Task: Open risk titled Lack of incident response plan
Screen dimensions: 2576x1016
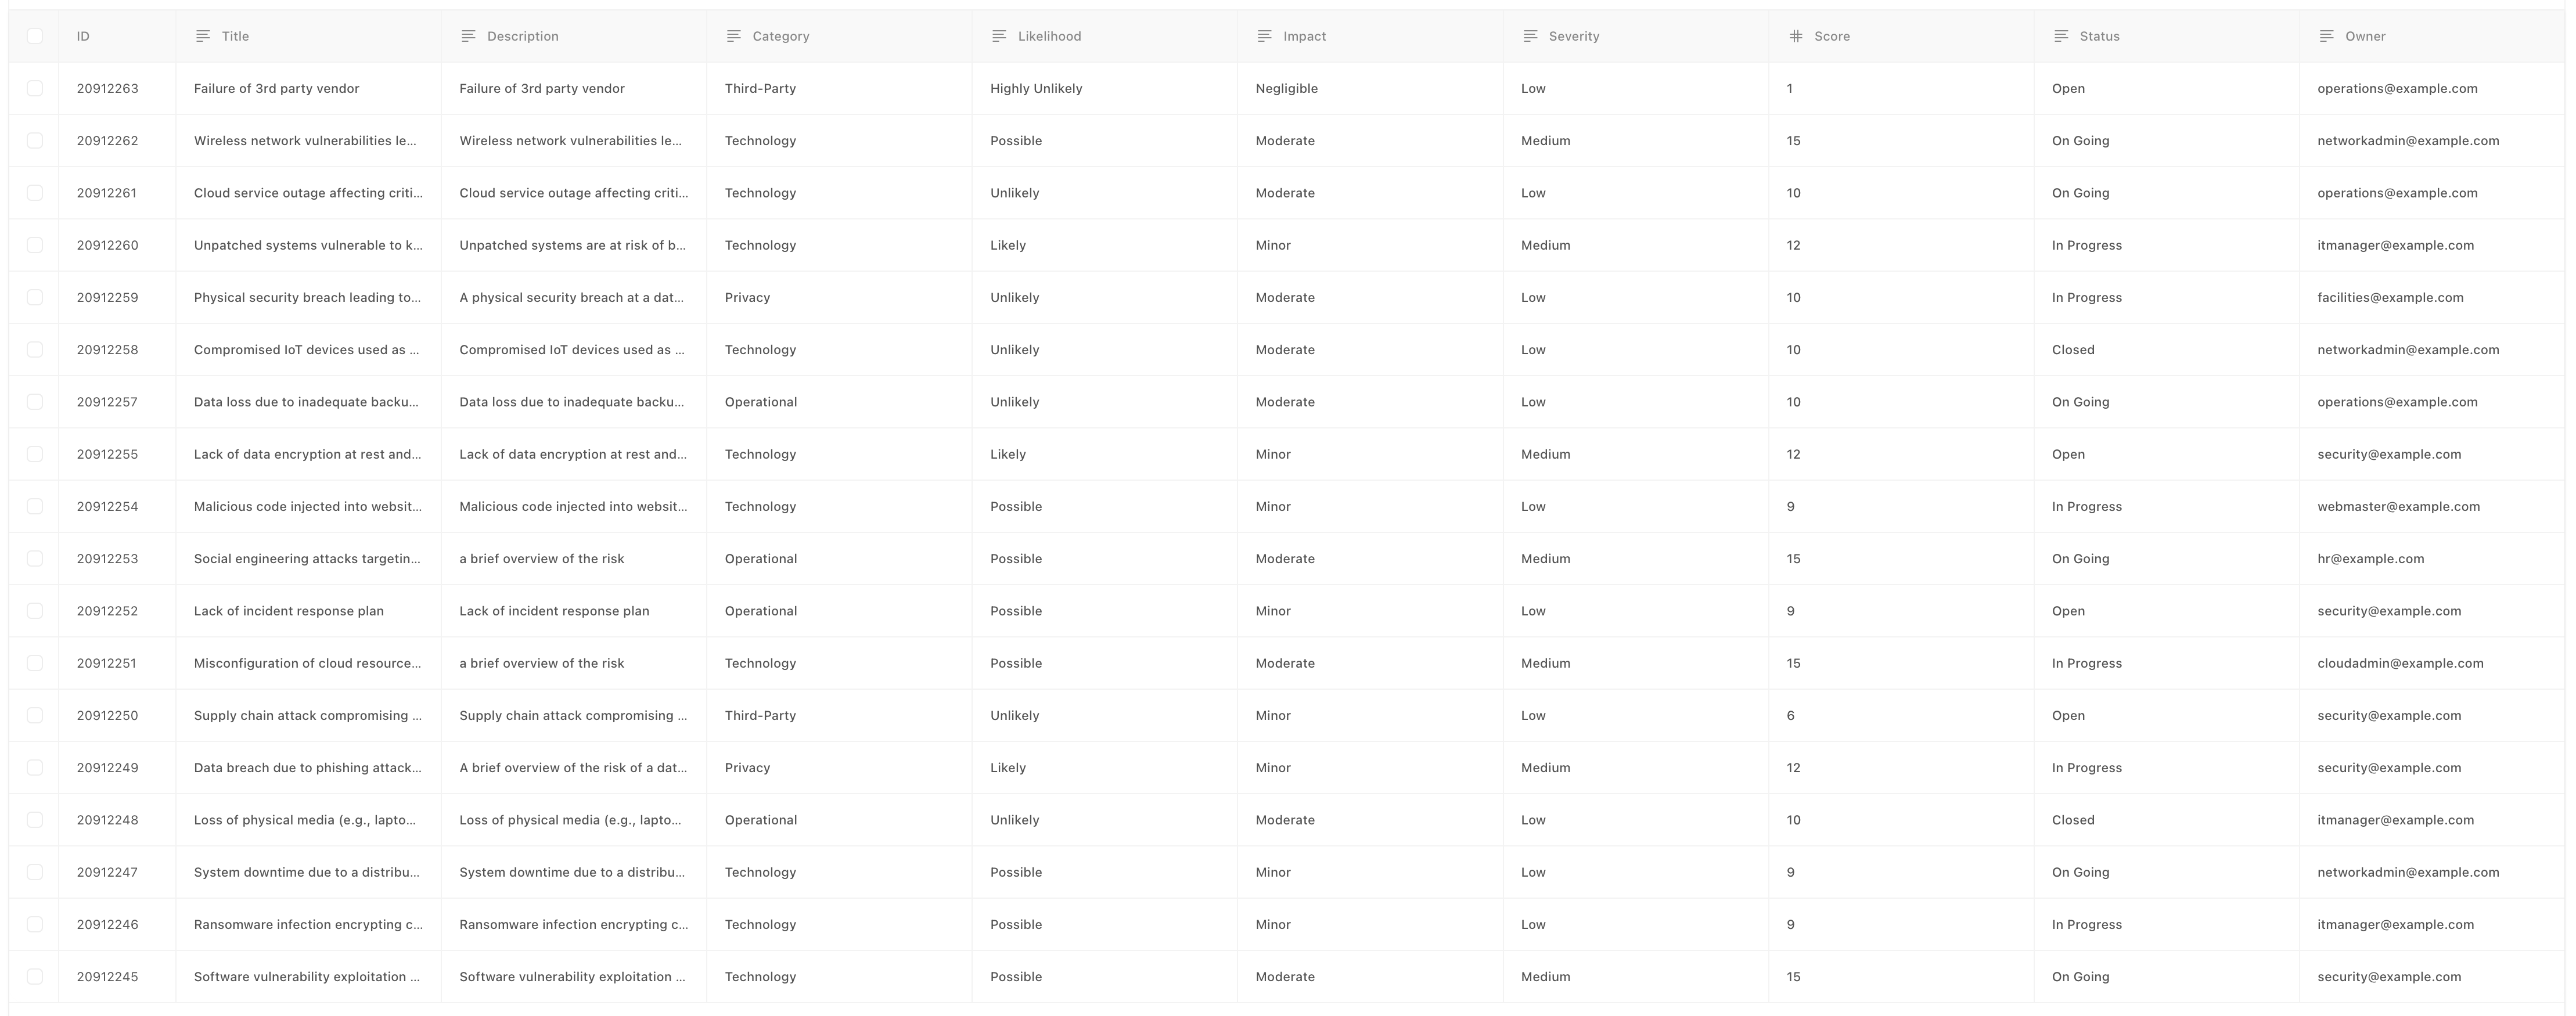Action: click(x=289, y=611)
